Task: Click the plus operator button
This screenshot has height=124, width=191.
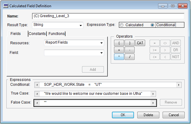Action: pos(119,50)
